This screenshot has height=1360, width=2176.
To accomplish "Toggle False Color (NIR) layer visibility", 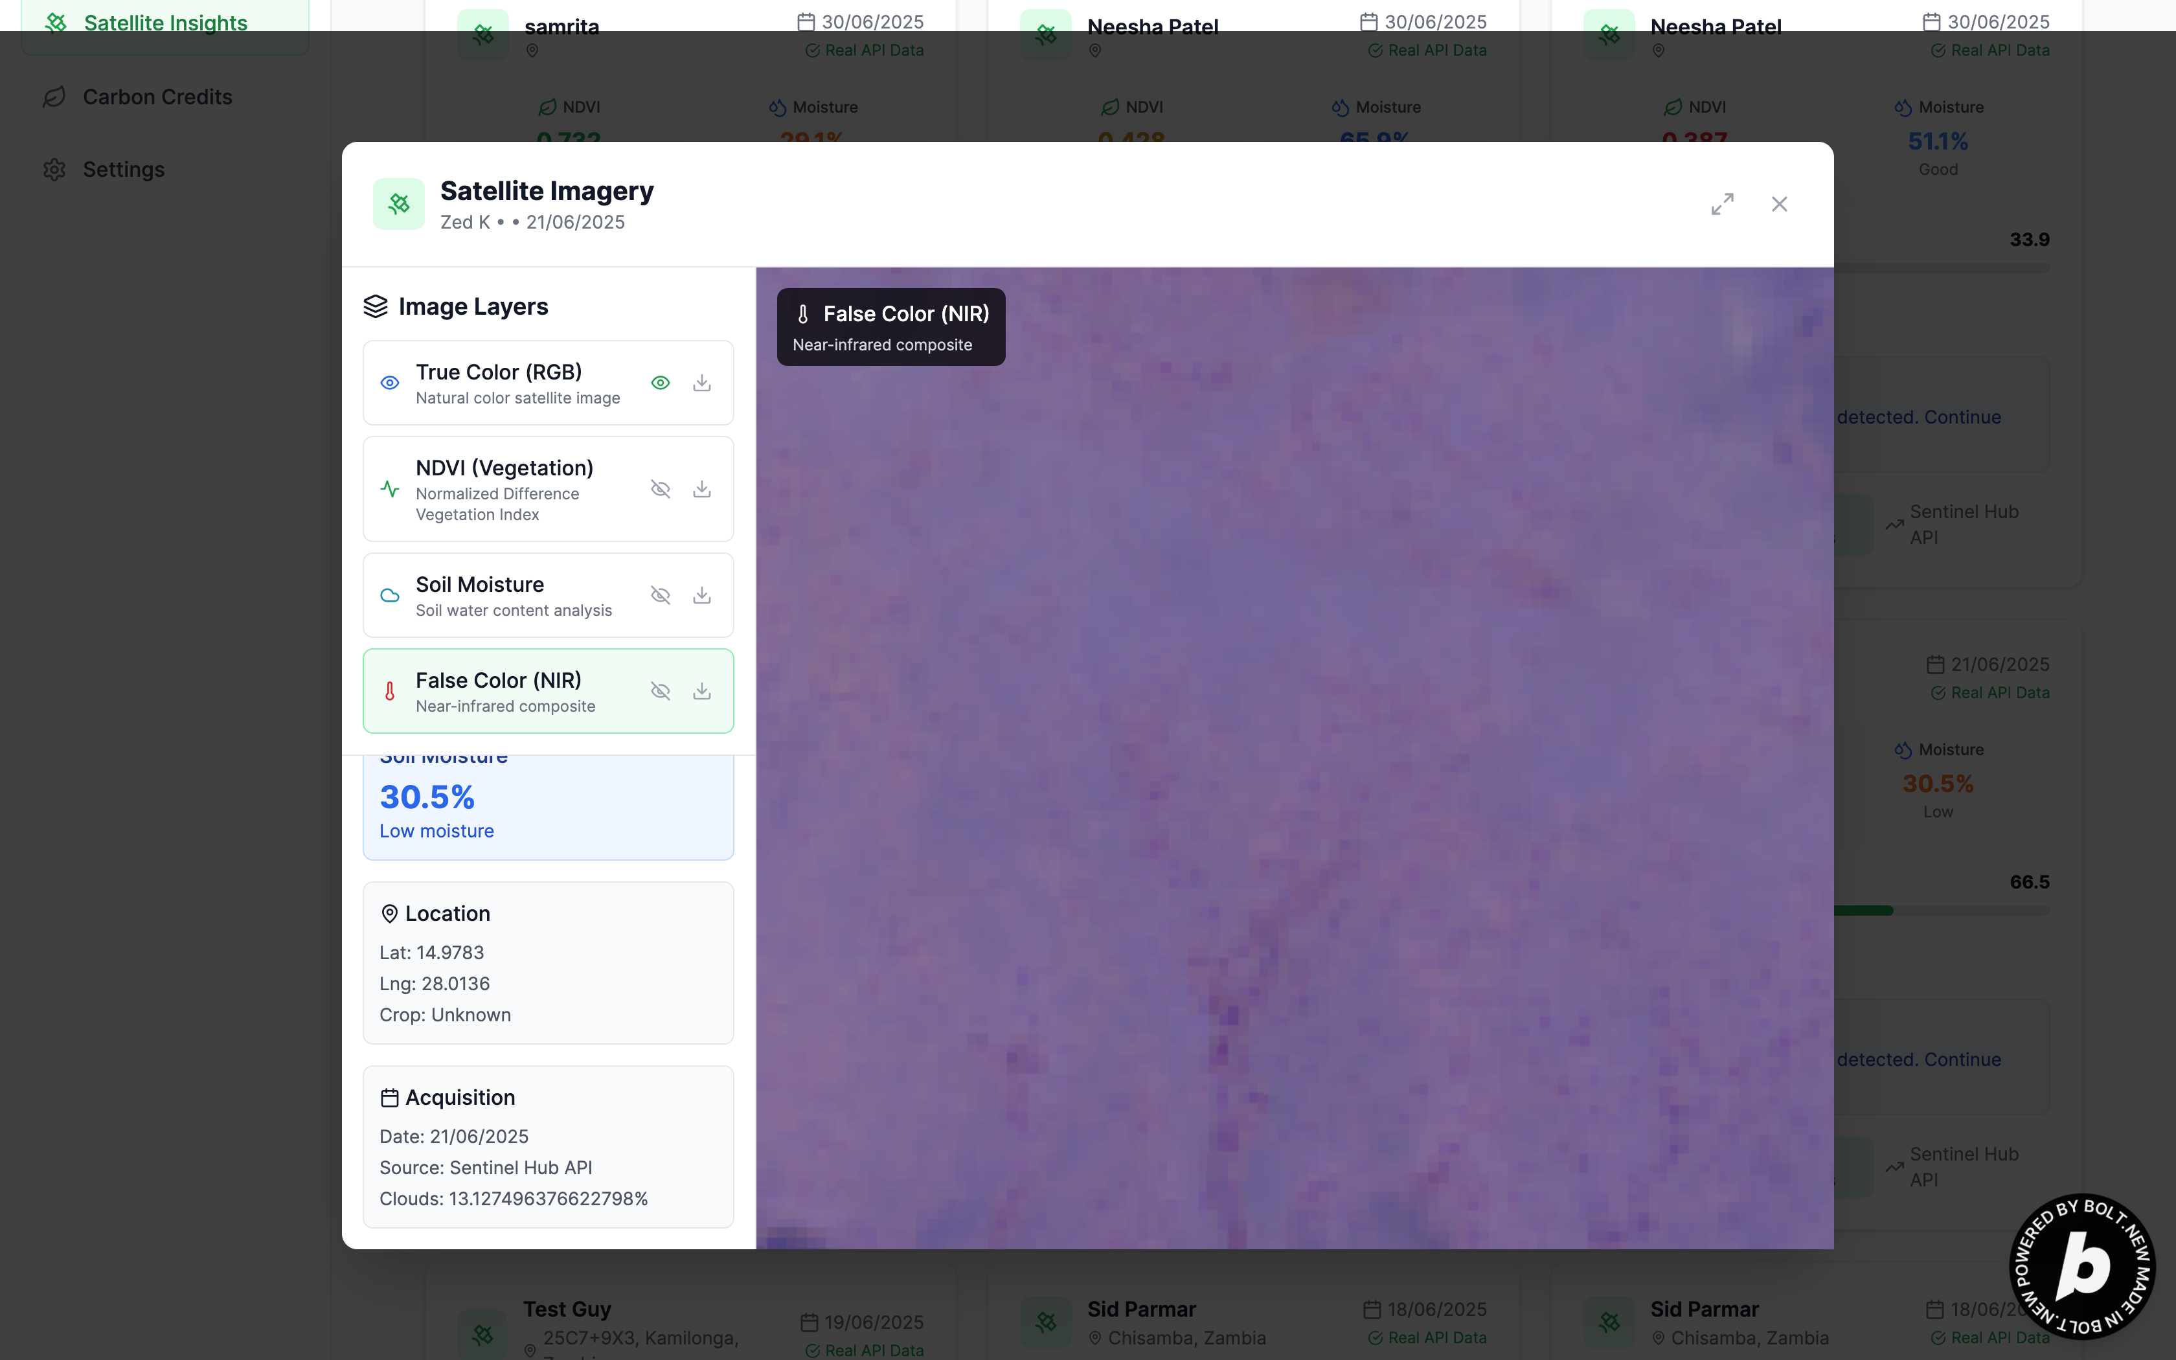I will (x=660, y=691).
